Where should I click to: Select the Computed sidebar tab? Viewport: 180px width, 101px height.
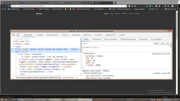coord(96,39)
